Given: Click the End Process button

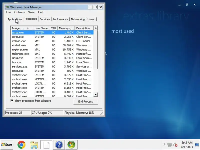Looking at the screenshot, I should 85,101.
